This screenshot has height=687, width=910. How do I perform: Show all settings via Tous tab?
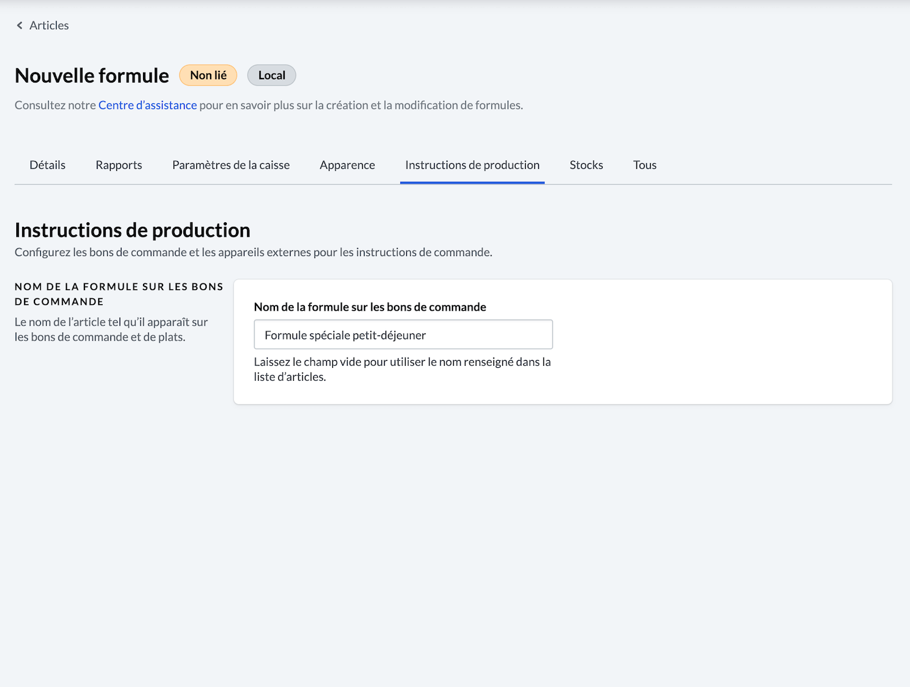[645, 165]
